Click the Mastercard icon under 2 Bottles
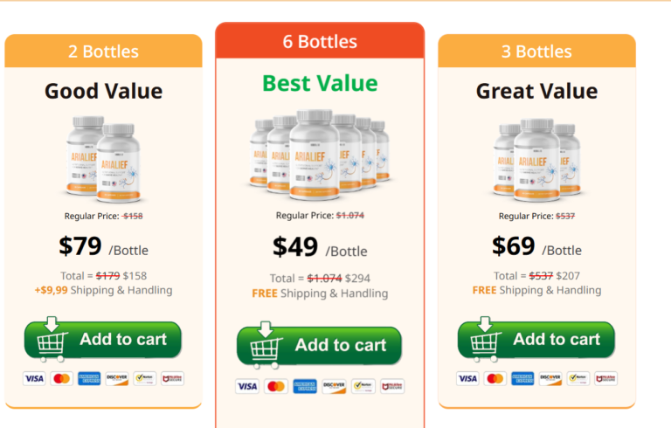The image size is (671, 428). [62, 378]
